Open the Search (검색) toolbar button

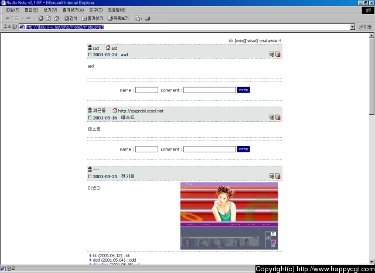[x=70, y=18]
